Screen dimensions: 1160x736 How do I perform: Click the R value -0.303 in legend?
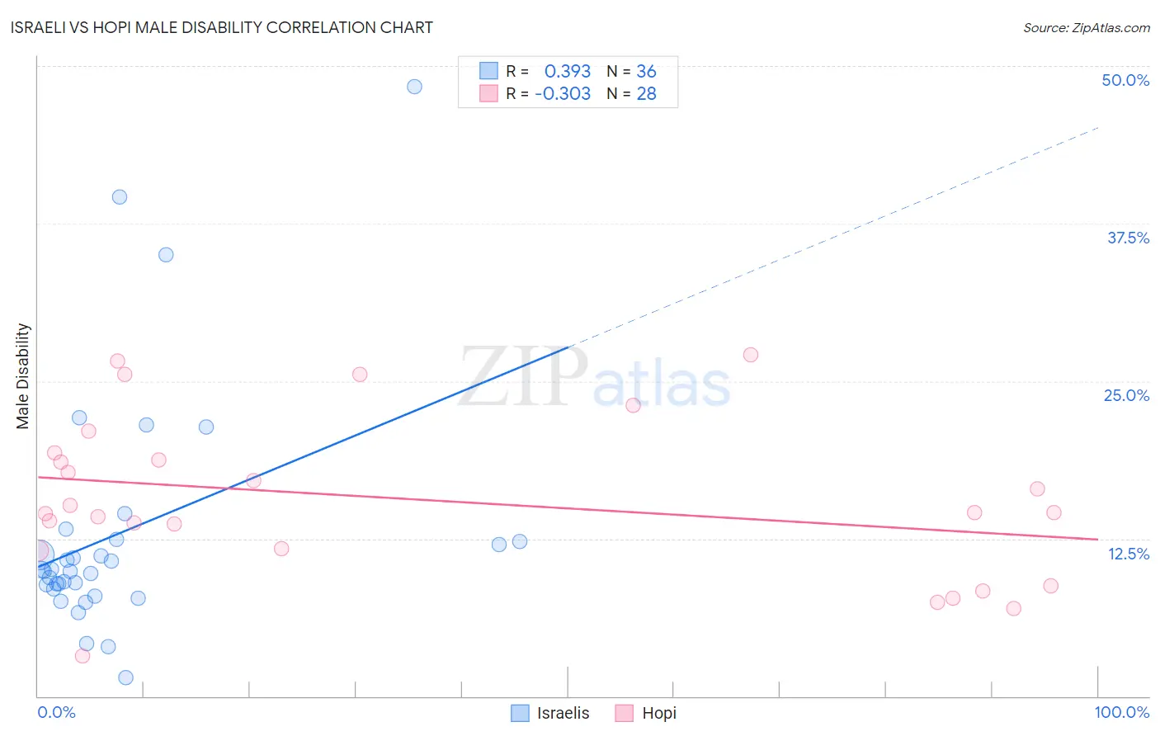click(x=563, y=93)
